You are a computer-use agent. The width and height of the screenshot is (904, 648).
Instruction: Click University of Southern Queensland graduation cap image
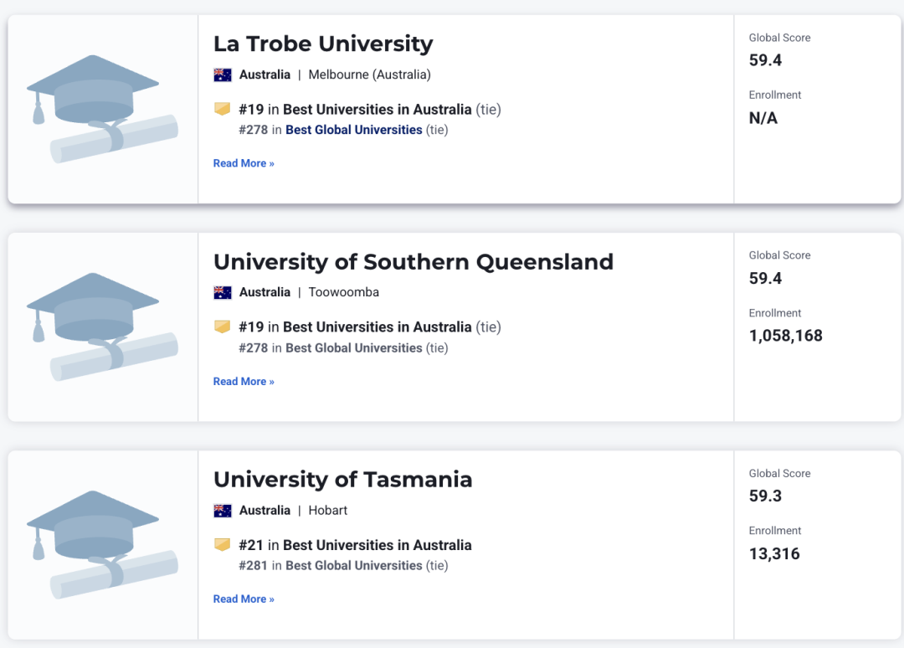[103, 327]
